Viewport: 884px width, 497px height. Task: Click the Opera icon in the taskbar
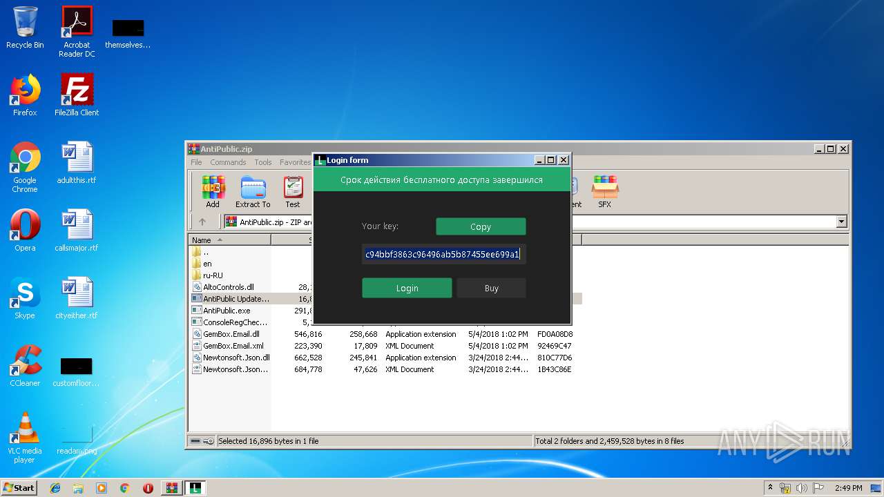point(148,488)
